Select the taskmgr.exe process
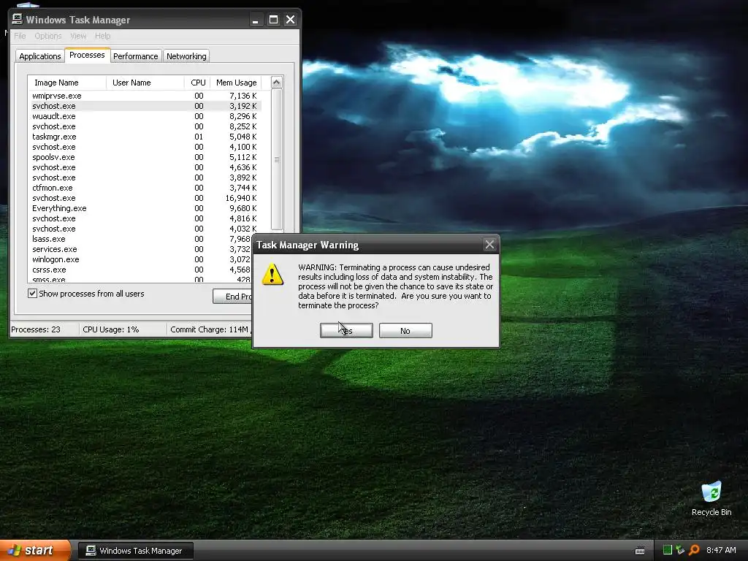This screenshot has height=561, width=748. point(145,137)
